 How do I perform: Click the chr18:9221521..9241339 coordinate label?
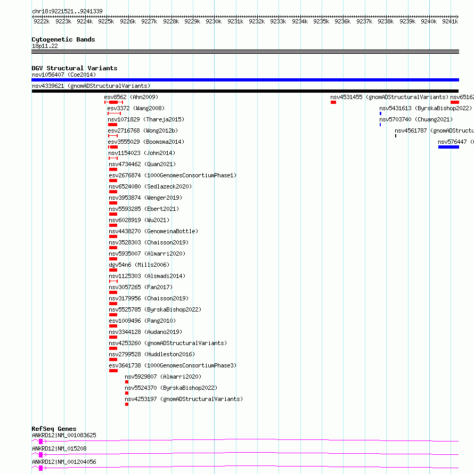(67, 11)
